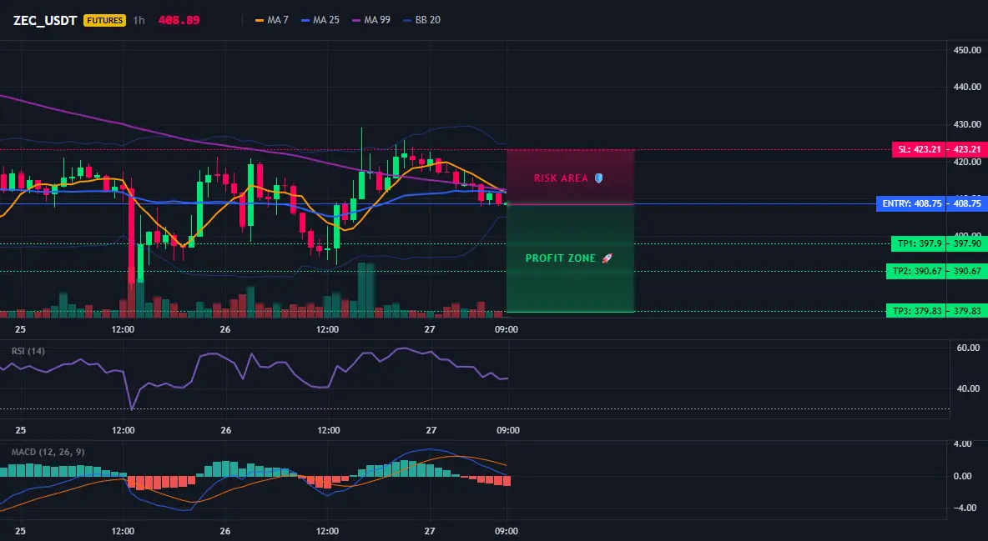Toggle the MA 99 legend item

pyautogui.click(x=371, y=20)
